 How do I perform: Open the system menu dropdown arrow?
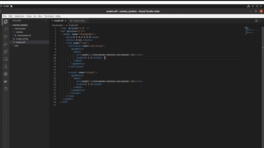[261, 6]
